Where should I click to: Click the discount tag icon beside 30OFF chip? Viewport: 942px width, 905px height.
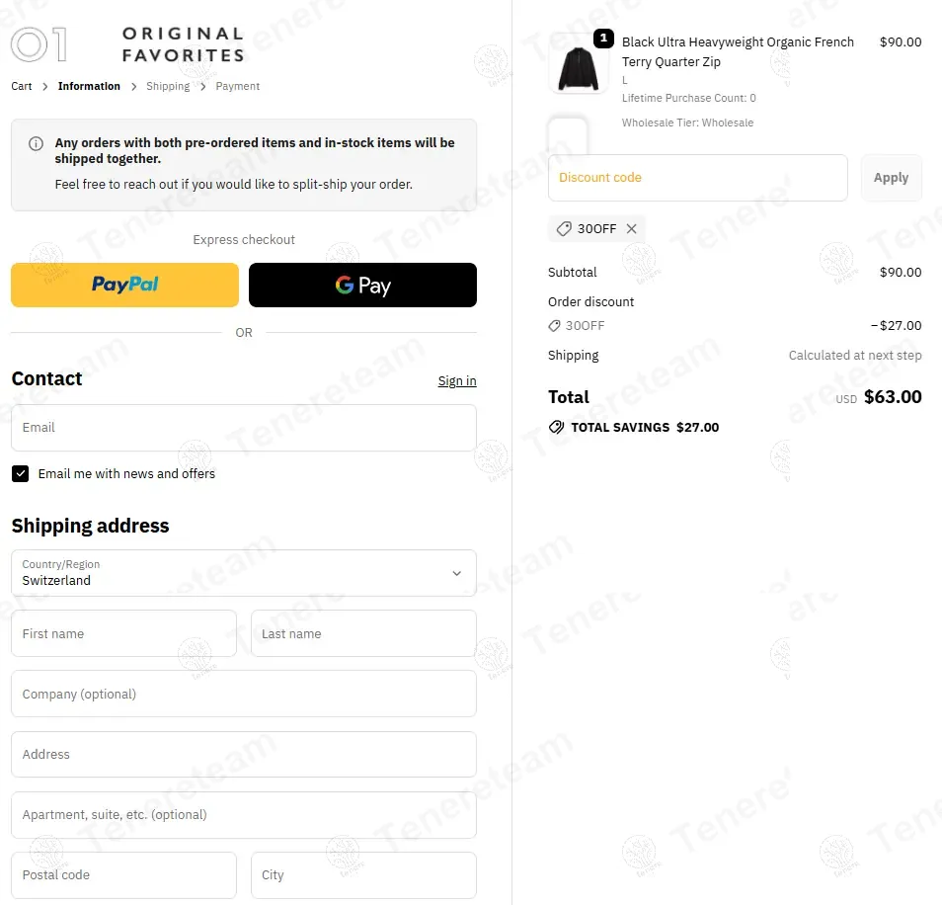[x=564, y=229]
